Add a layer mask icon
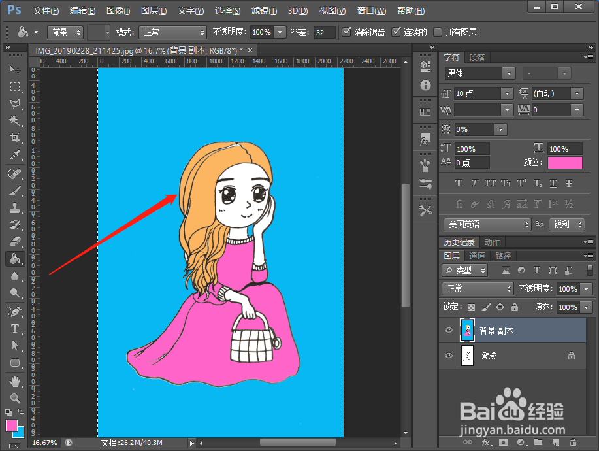Screen dimensions: 599x451 coord(504,443)
